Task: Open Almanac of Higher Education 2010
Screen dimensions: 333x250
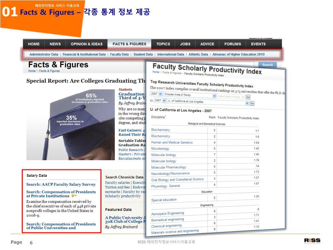Action: pos(238,54)
